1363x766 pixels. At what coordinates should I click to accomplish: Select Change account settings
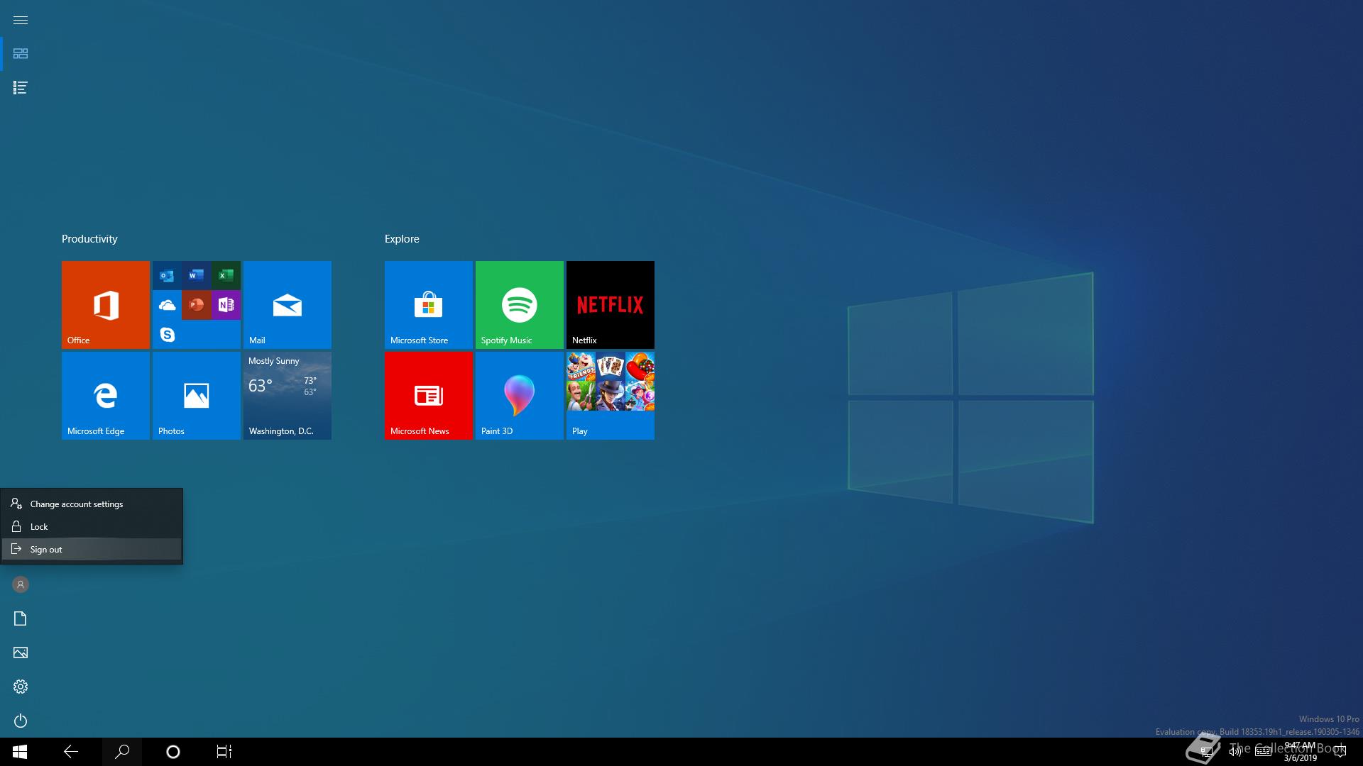pos(92,504)
